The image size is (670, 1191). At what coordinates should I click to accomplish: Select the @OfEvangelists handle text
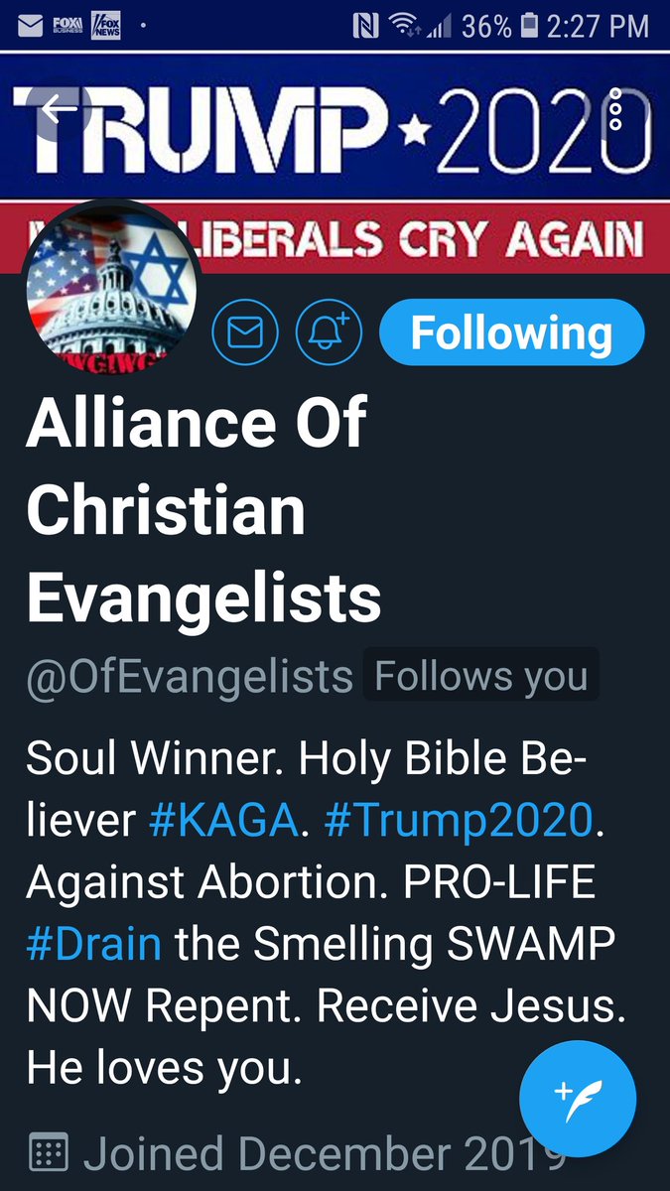[x=190, y=678]
